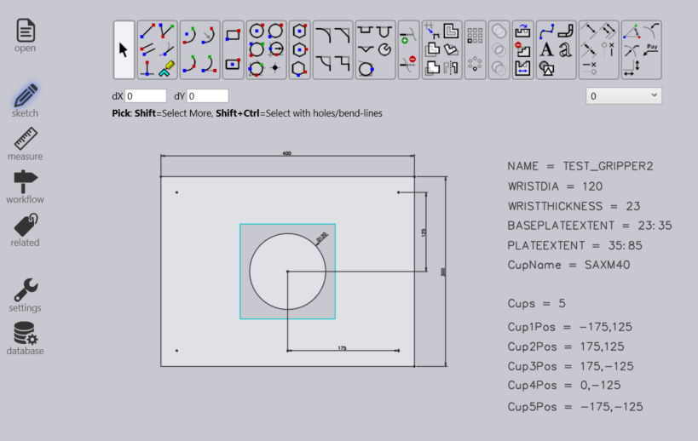
Task: Select the arrow pick tool
Action: click(x=124, y=49)
